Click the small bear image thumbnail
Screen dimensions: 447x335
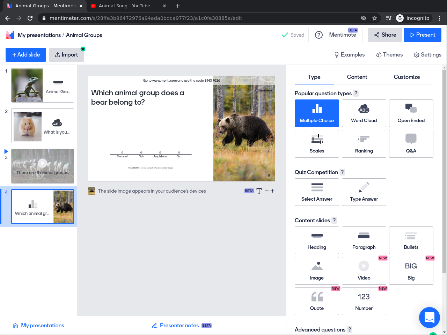coord(91,191)
